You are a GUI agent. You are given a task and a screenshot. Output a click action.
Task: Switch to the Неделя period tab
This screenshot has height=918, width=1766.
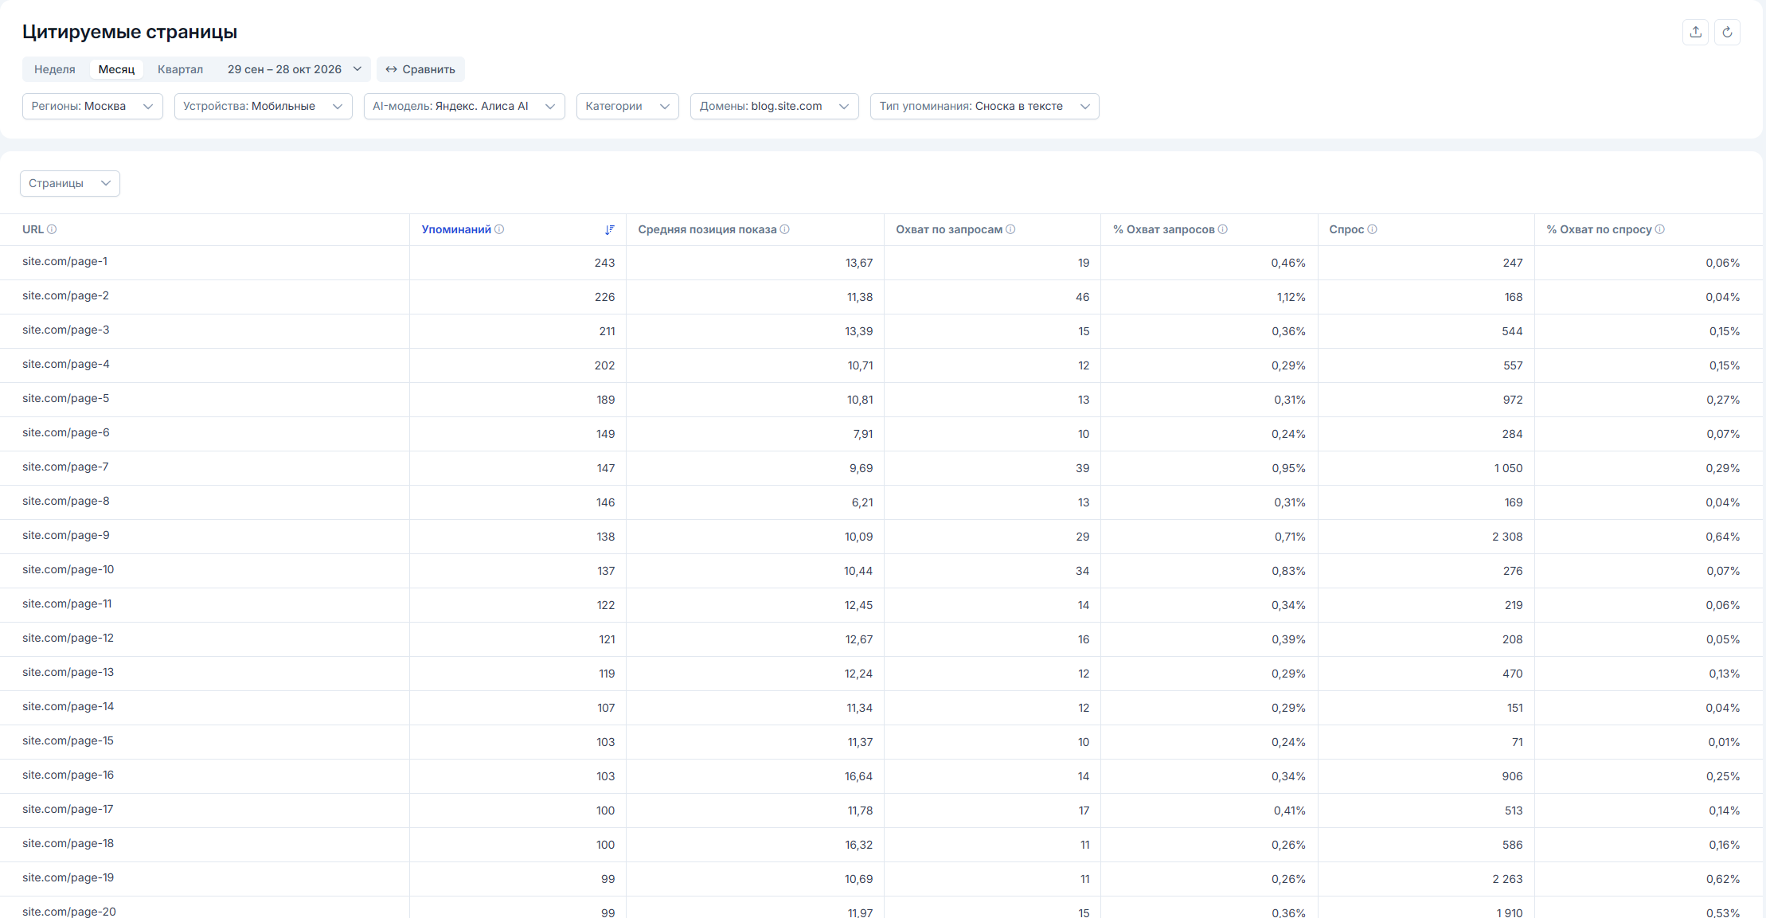tap(55, 69)
